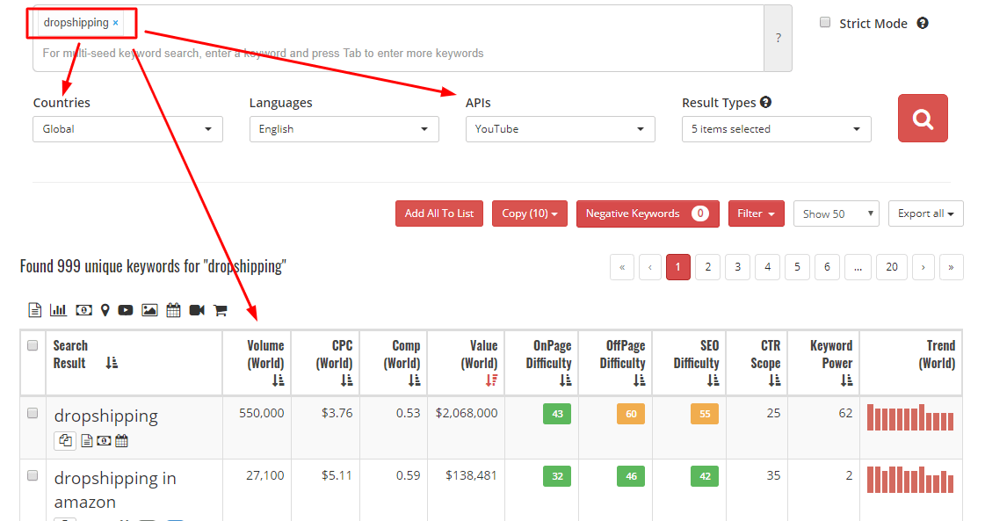Click the Strict Mode help question icon

tap(923, 24)
